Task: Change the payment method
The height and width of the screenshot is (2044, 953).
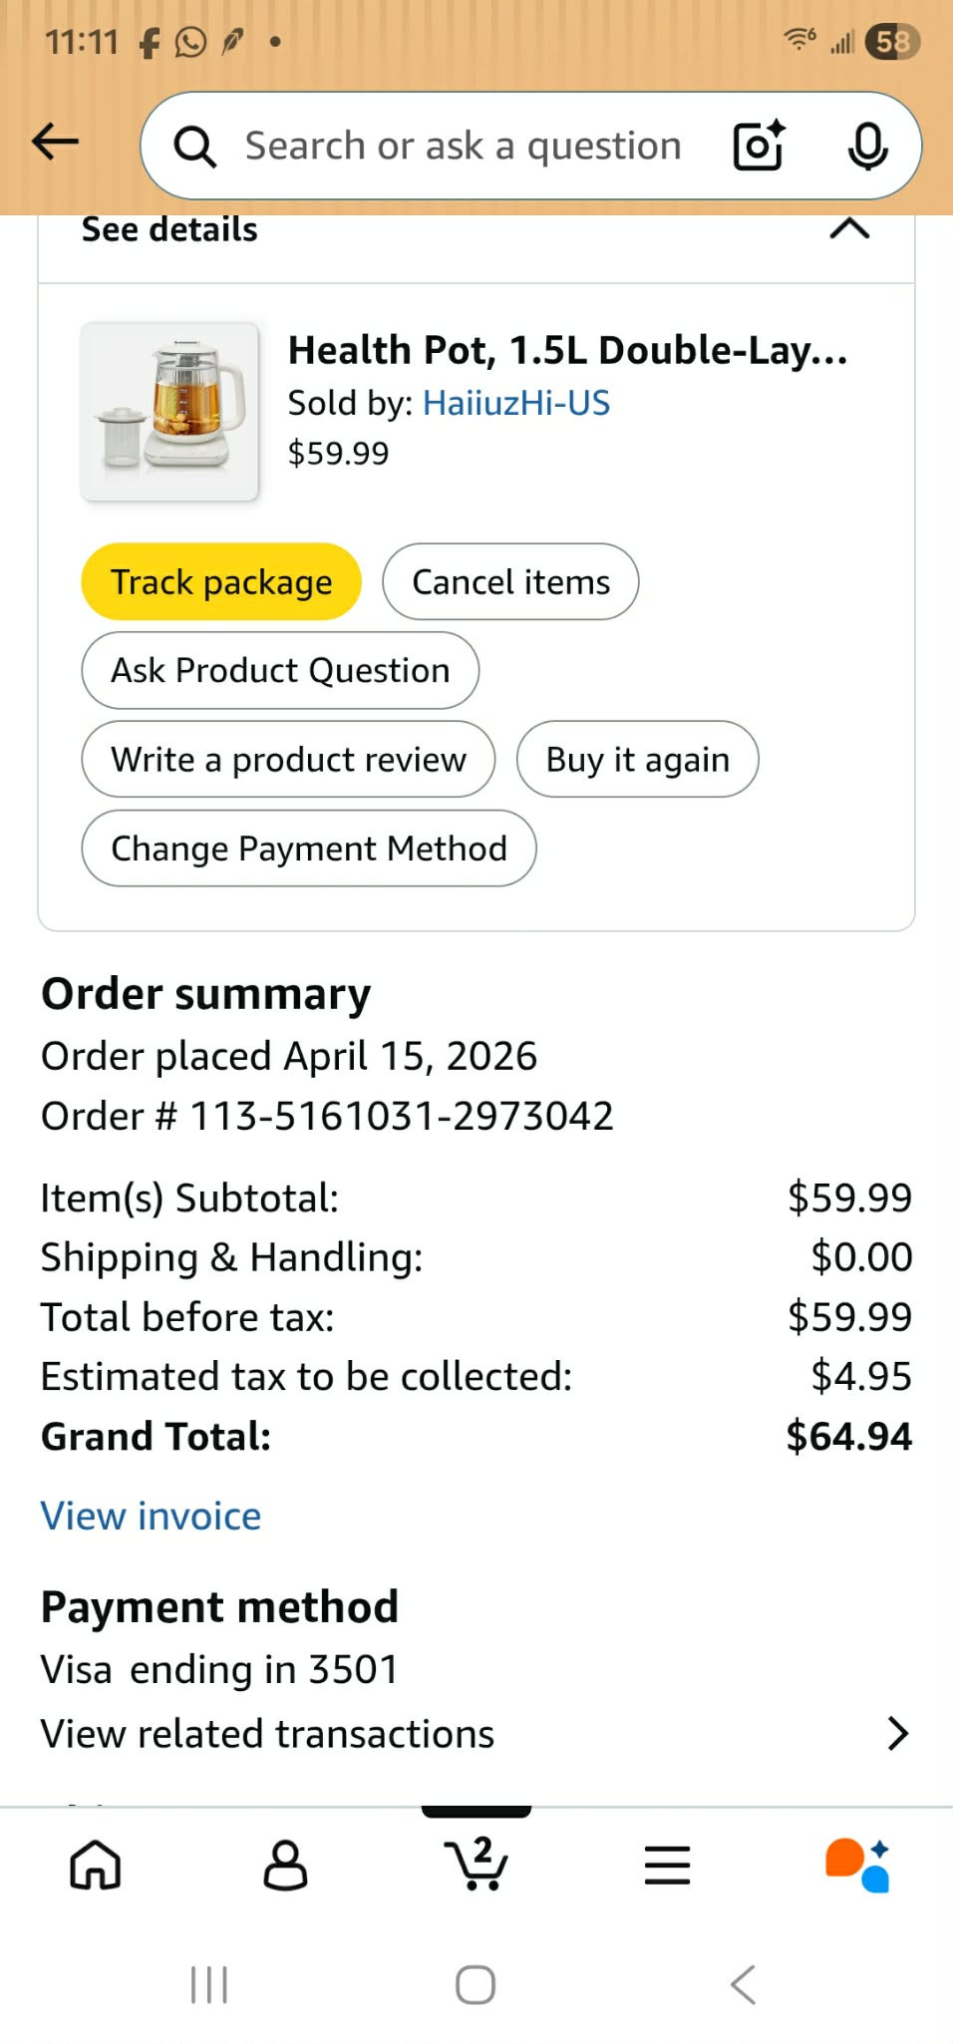Action: [x=309, y=849]
